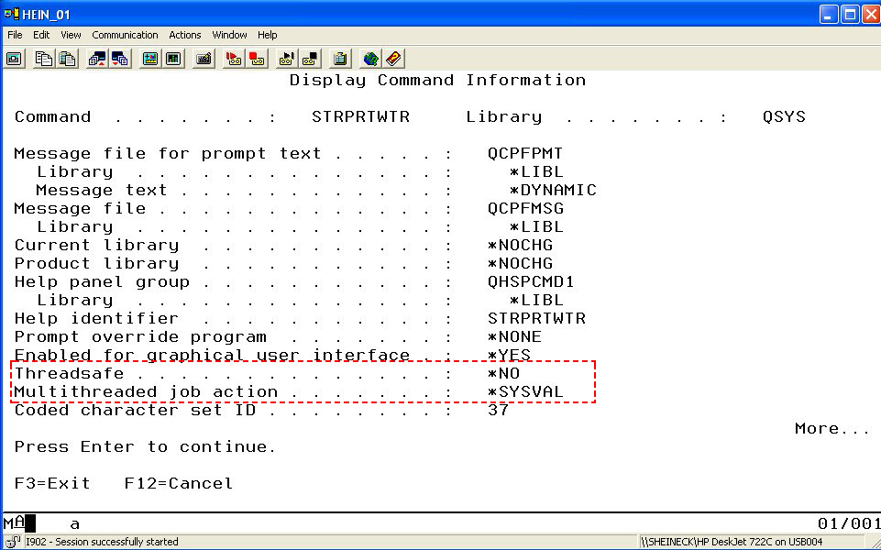Expand the Actions menu

pyautogui.click(x=184, y=35)
